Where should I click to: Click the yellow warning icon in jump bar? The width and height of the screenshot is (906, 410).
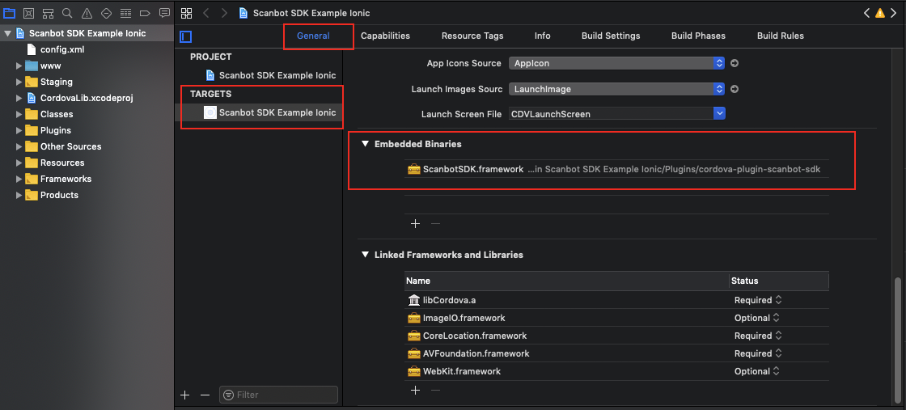879,13
